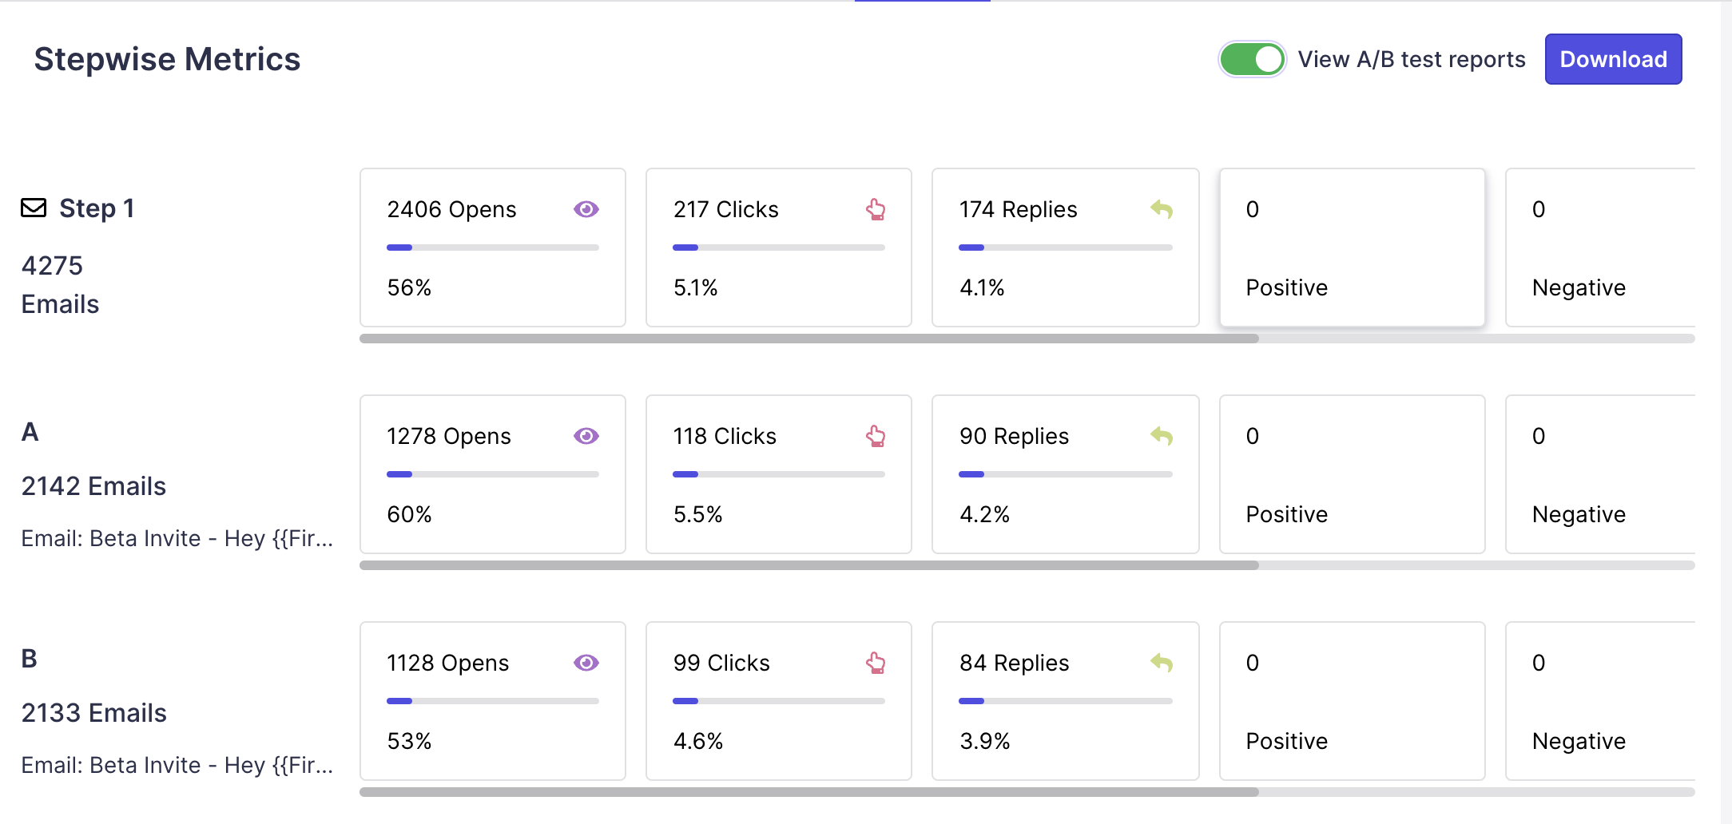This screenshot has height=824, width=1732.
Task: Click the pointer icon on 99 Clicks card
Action: [x=876, y=663]
